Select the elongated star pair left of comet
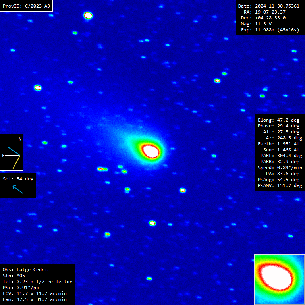305x305 pixels. [x=102, y=169]
